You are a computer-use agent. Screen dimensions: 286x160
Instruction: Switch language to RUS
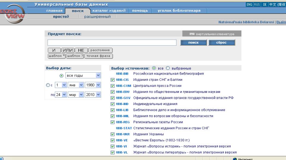[x=257, y=4]
